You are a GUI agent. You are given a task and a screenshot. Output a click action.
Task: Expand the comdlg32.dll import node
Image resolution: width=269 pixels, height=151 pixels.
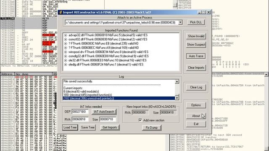[x=66, y=56]
